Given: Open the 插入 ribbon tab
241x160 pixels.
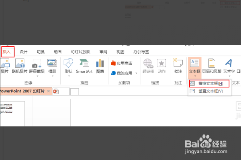Looking at the screenshot, I should [6, 52].
